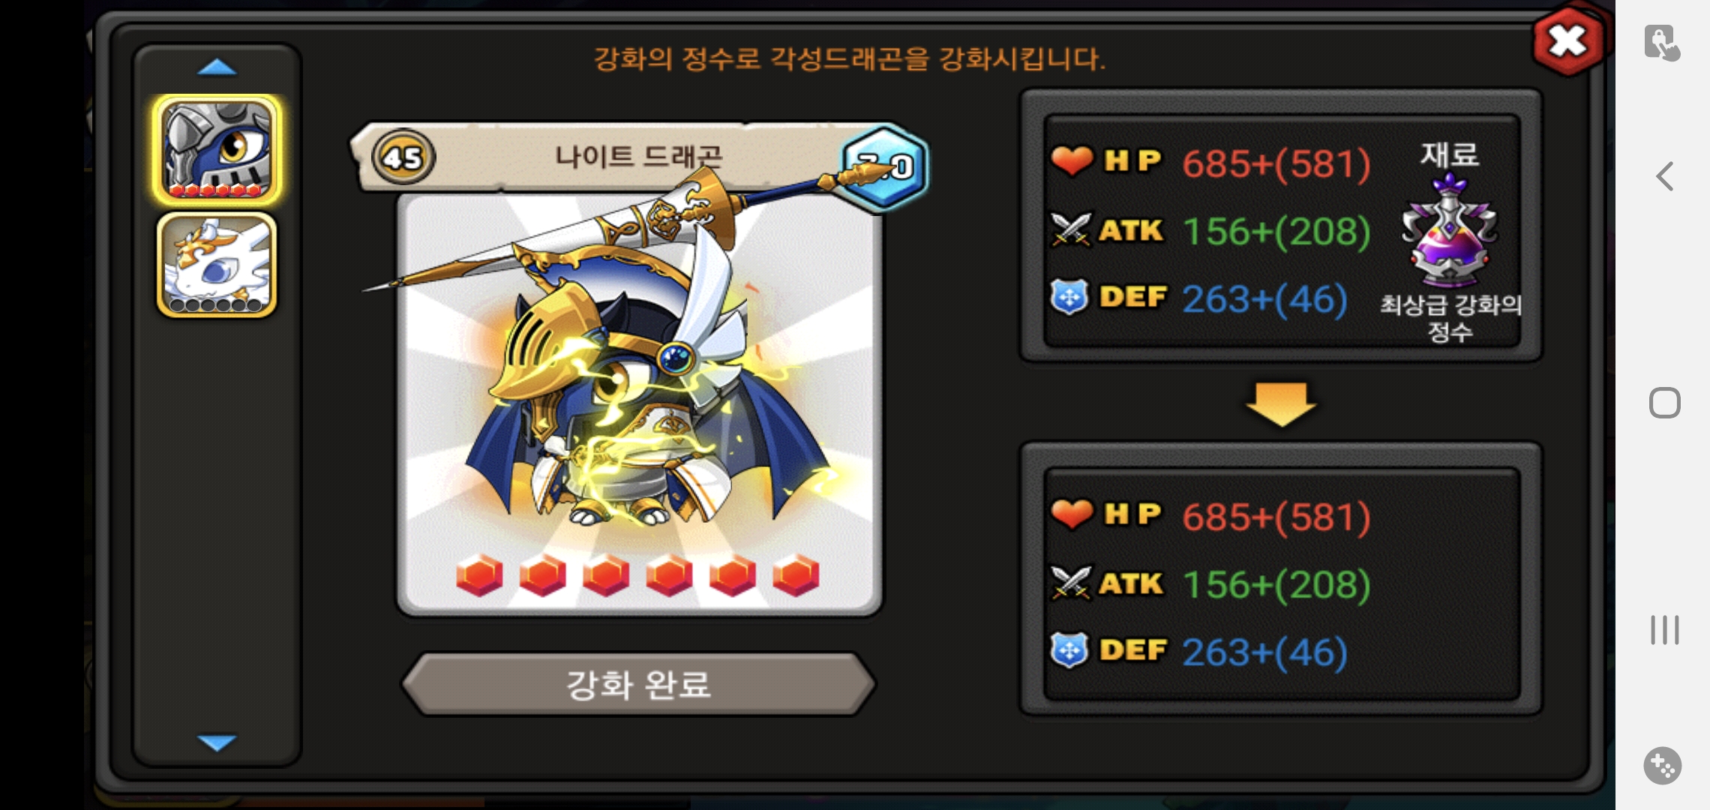Tap the HP heart icon in the top stats
The height and width of the screenshot is (810, 1710).
click(1071, 160)
